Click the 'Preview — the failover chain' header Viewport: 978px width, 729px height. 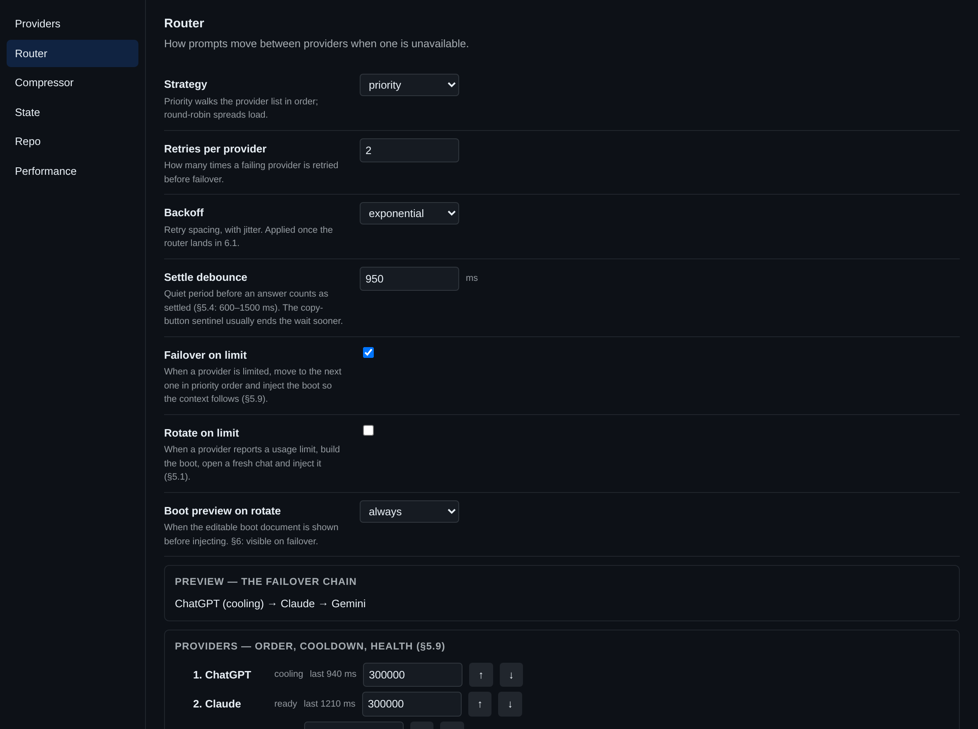(x=266, y=582)
